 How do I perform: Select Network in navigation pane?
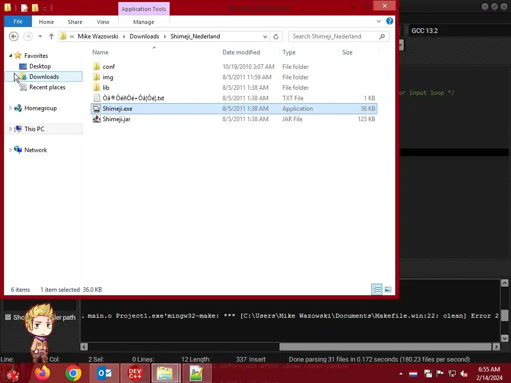coord(35,150)
